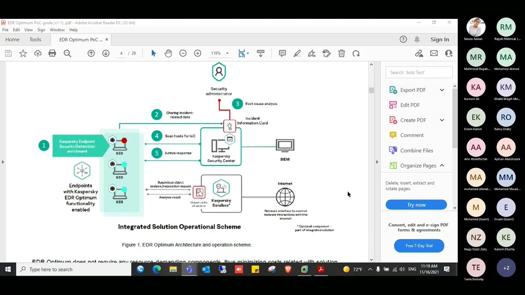This screenshot has width=525, height=295.
Task: Show hidden system tray icons
Action: (x=370, y=269)
